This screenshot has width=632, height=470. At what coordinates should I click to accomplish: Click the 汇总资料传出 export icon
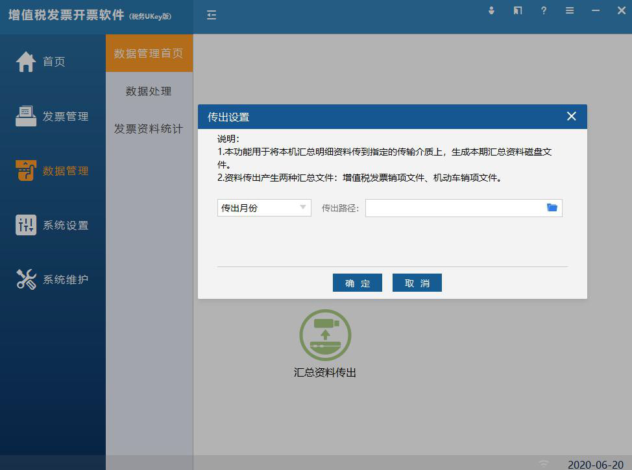point(325,335)
